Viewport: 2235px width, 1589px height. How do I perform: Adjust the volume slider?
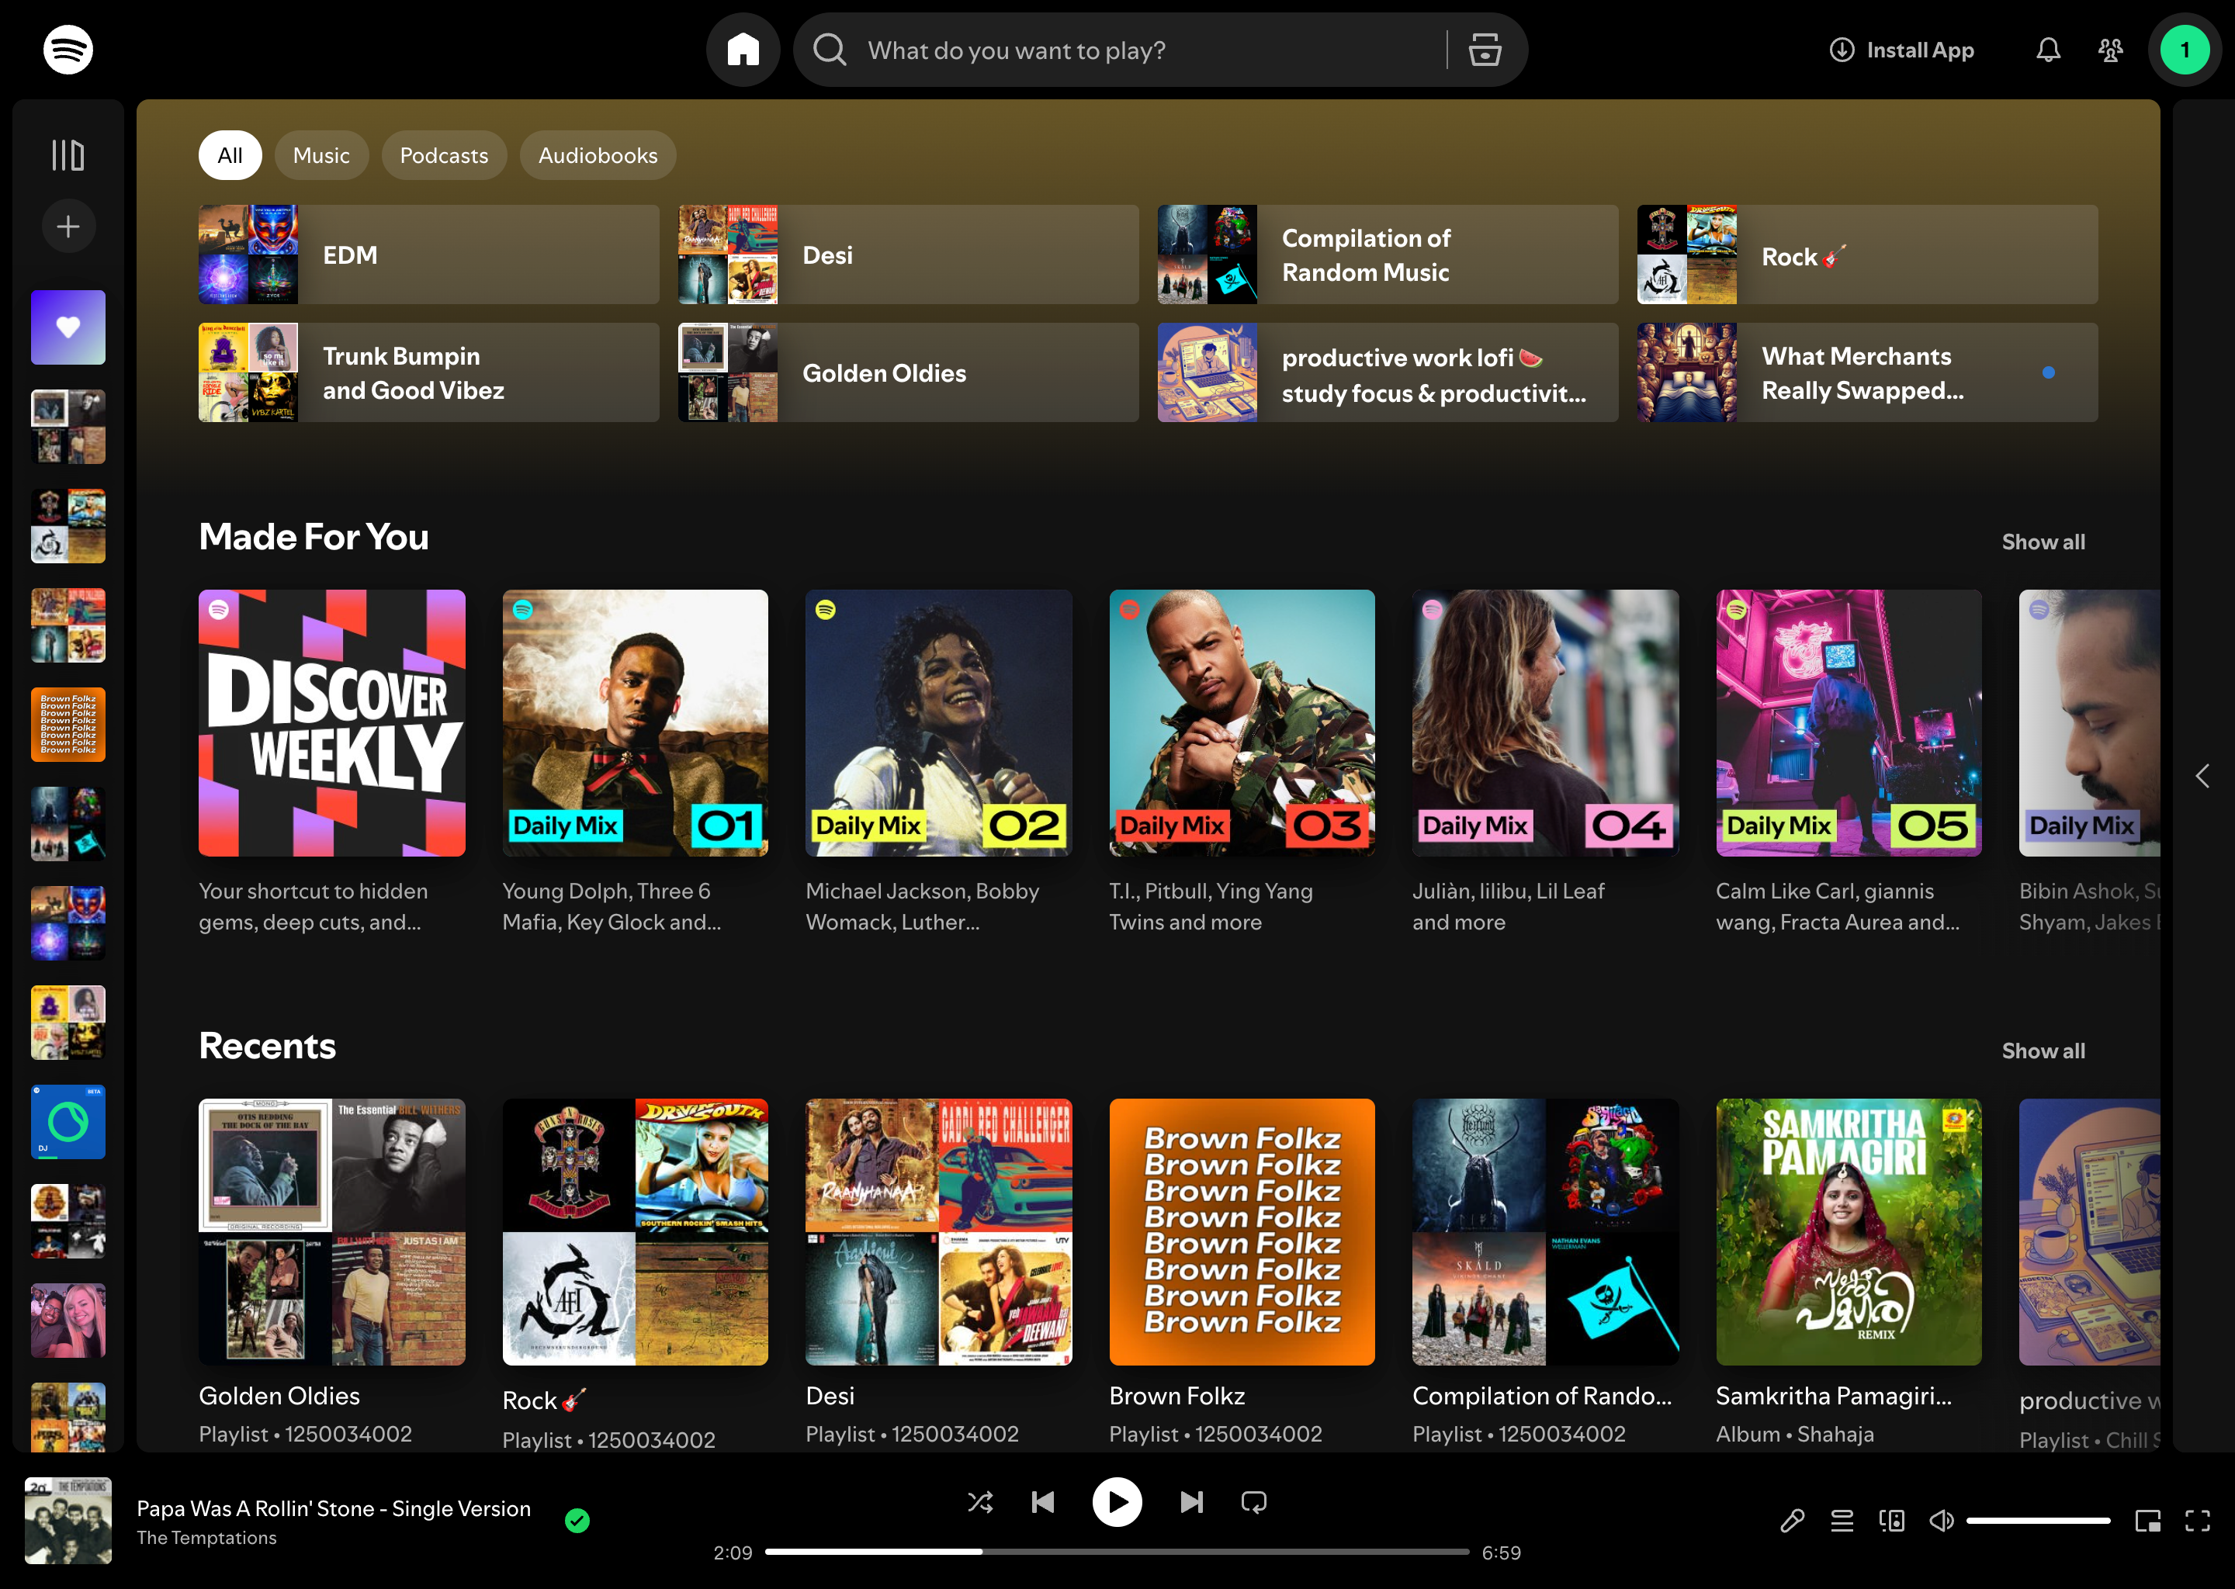pos(2039,1521)
